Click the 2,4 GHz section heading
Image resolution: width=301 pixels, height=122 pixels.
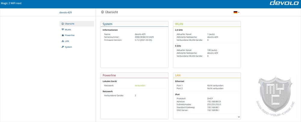click(179, 30)
